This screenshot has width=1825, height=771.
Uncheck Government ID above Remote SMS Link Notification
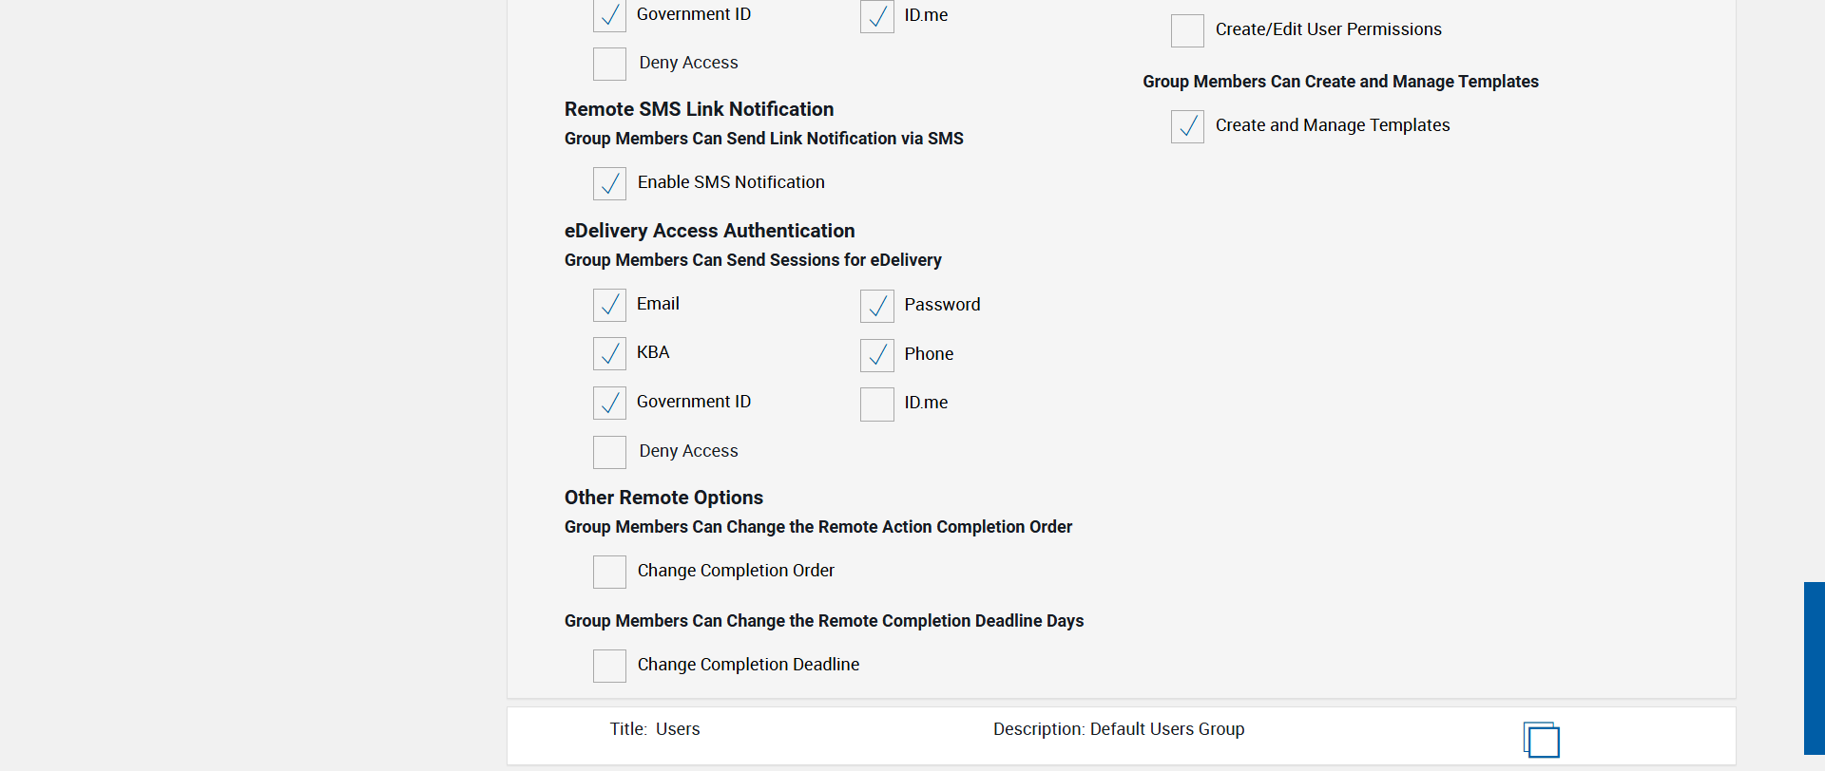point(609,16)
